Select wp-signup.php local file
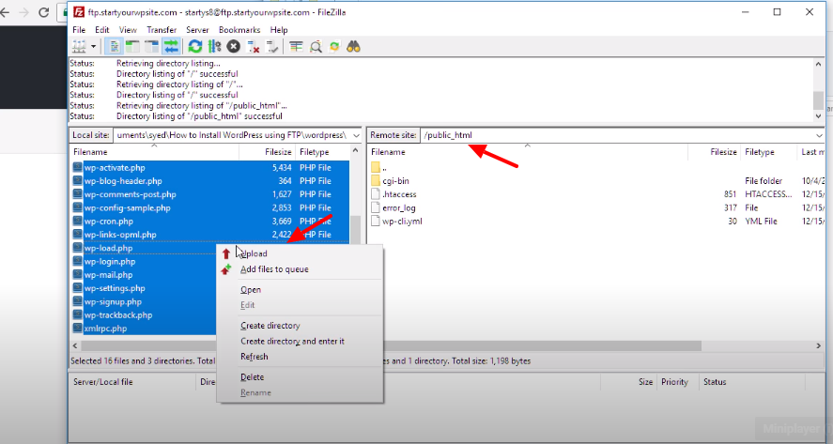Image resolution: width=833 pixels, height=444 pixels. [113, 302]
